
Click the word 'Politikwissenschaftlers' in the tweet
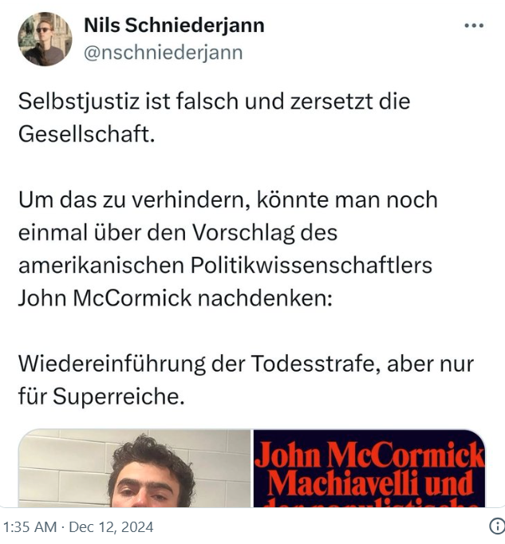(312, 265)
